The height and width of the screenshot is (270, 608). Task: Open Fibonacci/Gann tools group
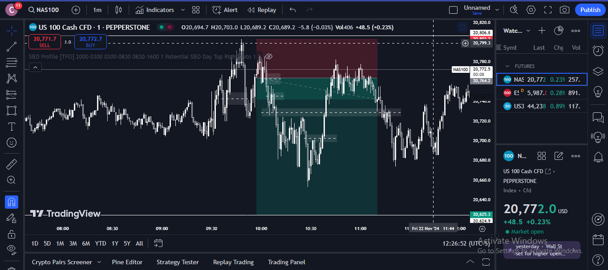click(x=12, y=63)
